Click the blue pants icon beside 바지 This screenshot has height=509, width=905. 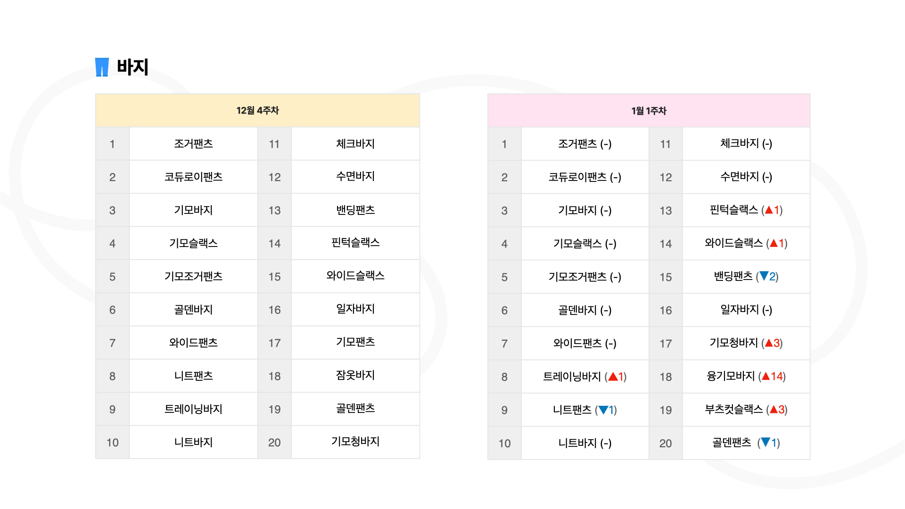click(102, 67)
